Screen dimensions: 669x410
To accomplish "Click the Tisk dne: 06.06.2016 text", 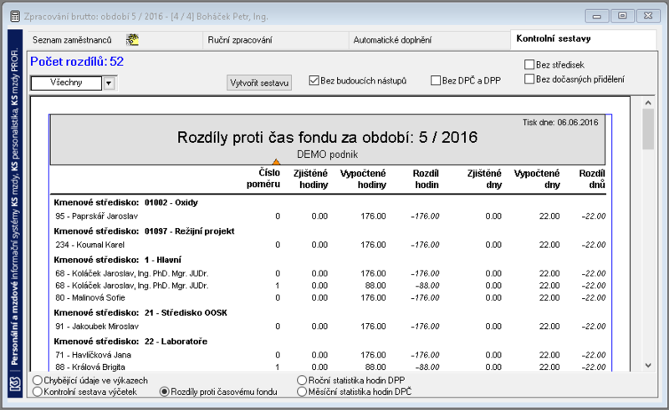I will tap(560, 122).
